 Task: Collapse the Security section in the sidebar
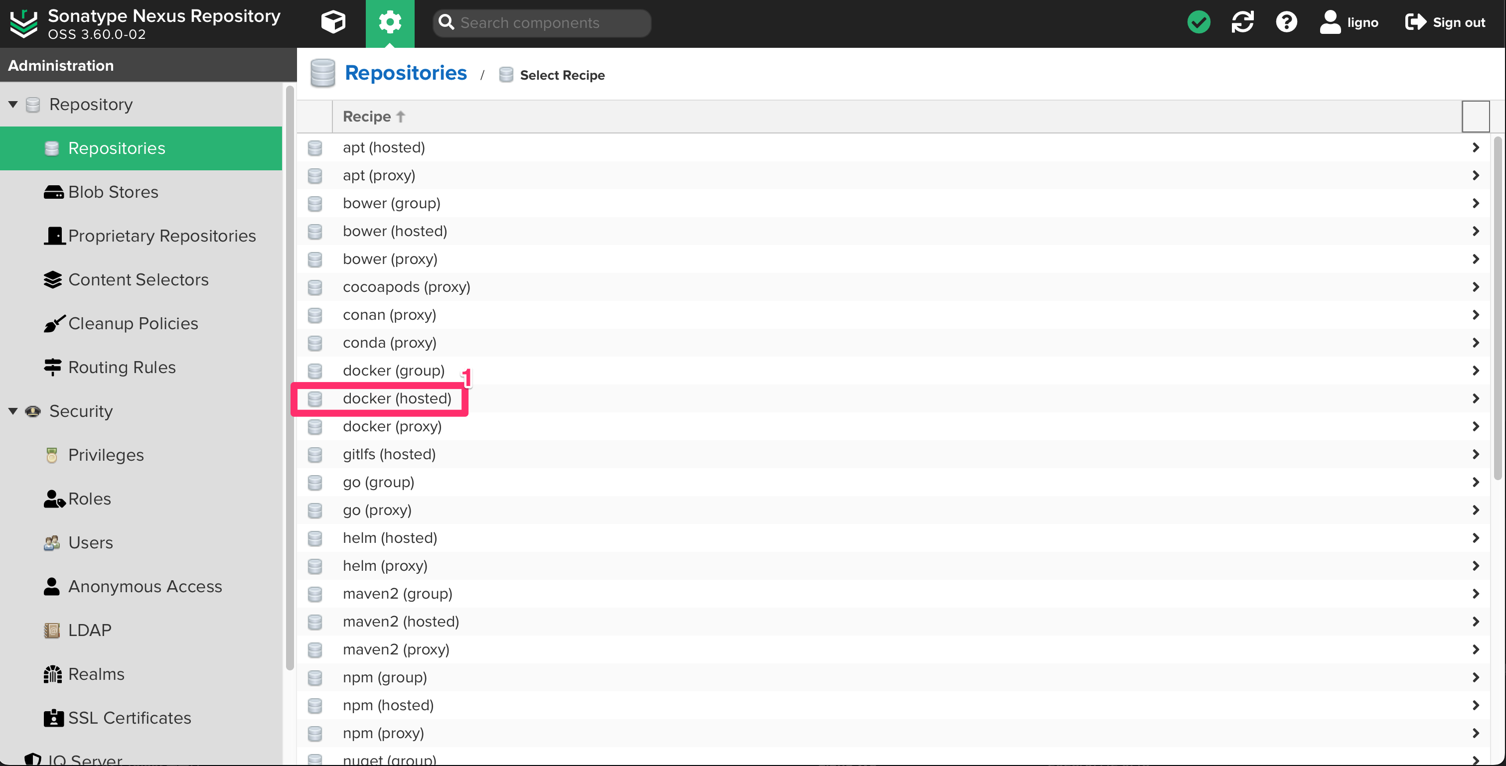coord(13,411)
